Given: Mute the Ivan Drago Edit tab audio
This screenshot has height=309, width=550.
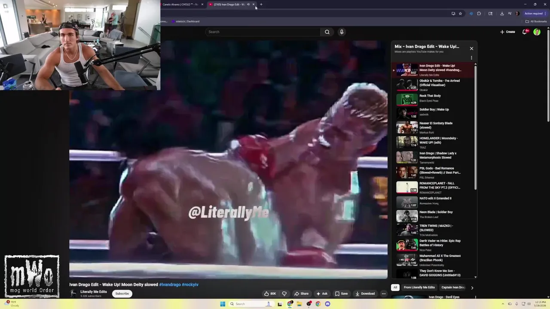Looking at the screenshot, I should [x=248, y=4].
